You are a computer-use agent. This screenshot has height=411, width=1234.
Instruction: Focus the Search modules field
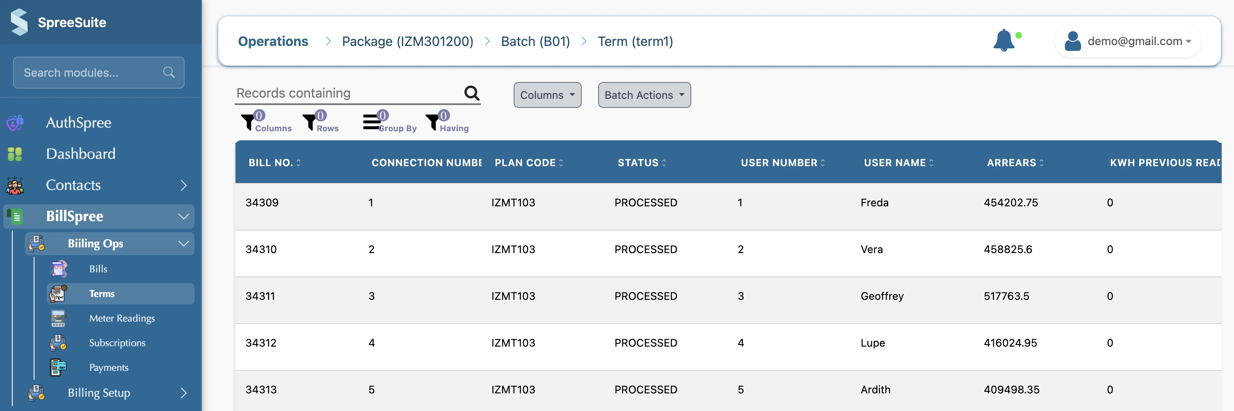[x=99, y=72]
